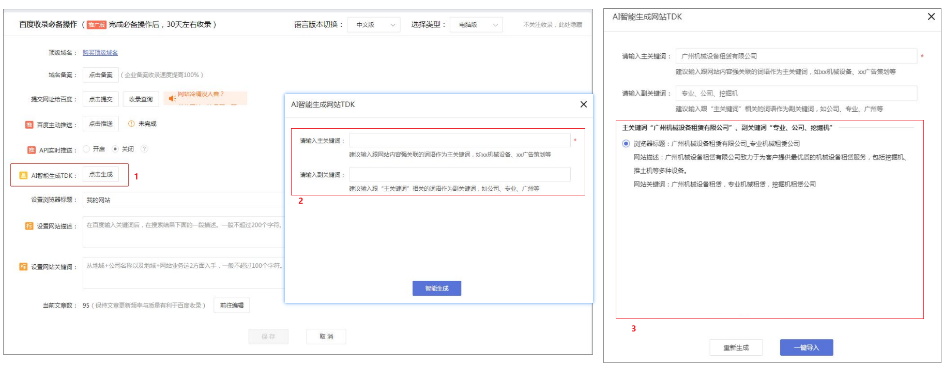Select 开启 radio for API实时推送
Viewport: 943px width, 365px height.
click(x=86, y=149)
